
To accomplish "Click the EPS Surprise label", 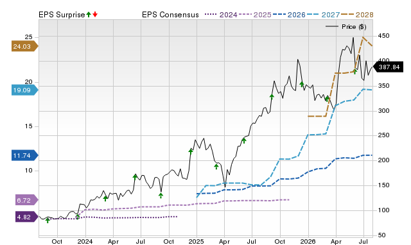I will [62, 15].
